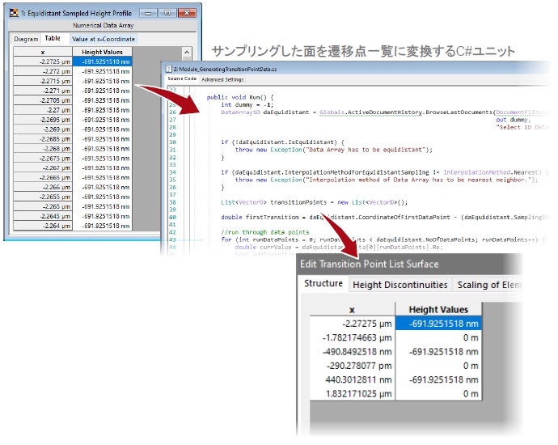The width and height of the screenshot is (558, 445).
Task: Click the 'int dummy = -1;' code line
Action: [x=247, y=104]
